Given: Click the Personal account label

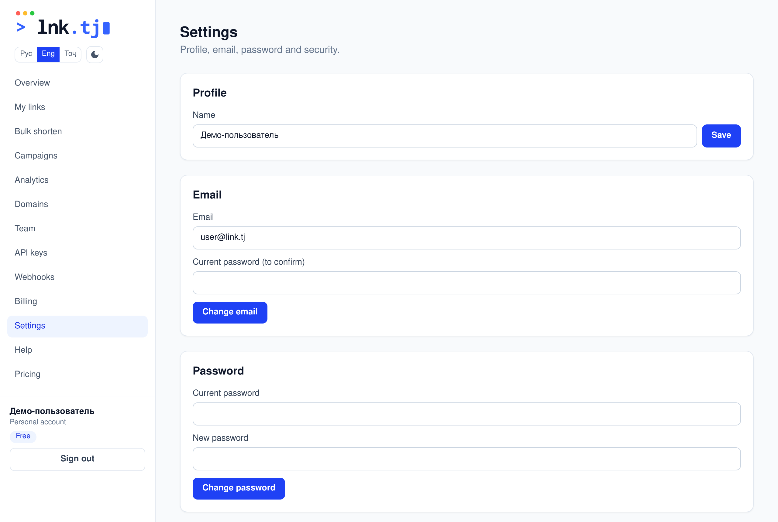Looking at the screenshot, I should pos(38,422).
